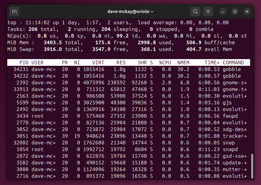Click the gjs process entry
The width and height of the screenshot is (261, 185).
tap(127, 102)
